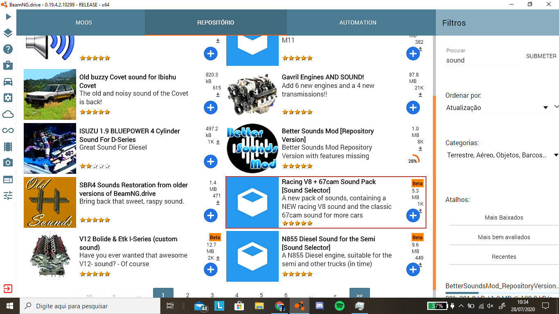Open the vehicle car icon in sidebar
This screenshot has height=314, width=559.
coord(8,81)
